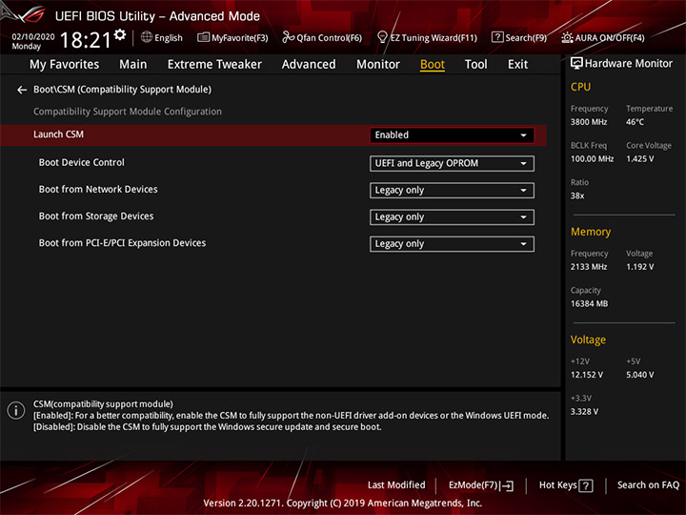
Task: Click Boot\CSM breadcrumb path text
Action: coord(122,90)
